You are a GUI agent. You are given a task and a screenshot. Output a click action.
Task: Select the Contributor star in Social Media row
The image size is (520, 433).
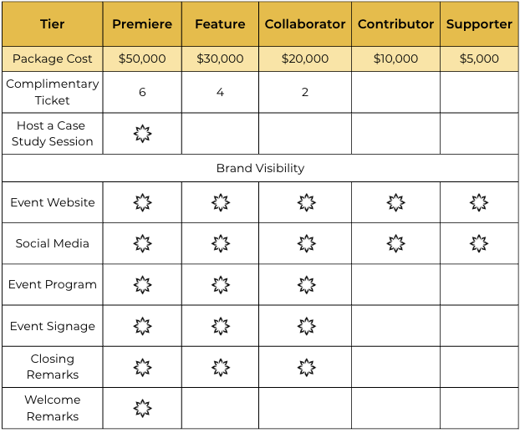point(395,243)
